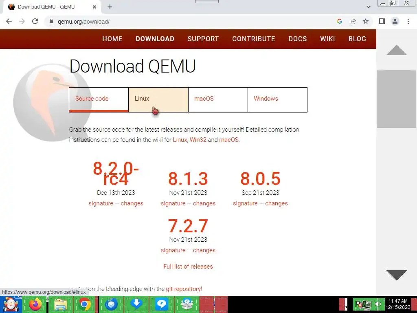Download version 8.2.0-rc4 source
The width and height of the screenshot is (417, 313).
point(116,174)
